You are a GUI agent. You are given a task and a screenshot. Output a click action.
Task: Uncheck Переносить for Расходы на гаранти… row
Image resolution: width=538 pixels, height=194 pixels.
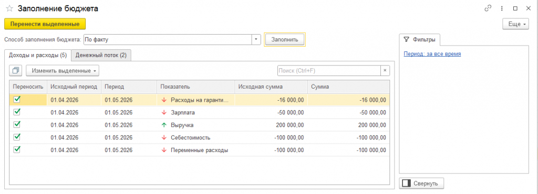click(x=16, y=100)
